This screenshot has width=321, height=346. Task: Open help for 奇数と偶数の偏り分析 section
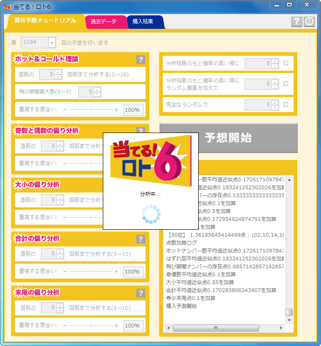coord(140,130)
